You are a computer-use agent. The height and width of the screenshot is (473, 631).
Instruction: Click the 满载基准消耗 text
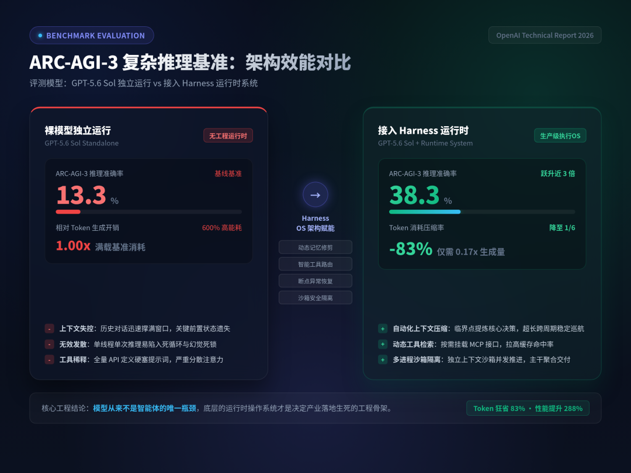[x=120, y=247]
